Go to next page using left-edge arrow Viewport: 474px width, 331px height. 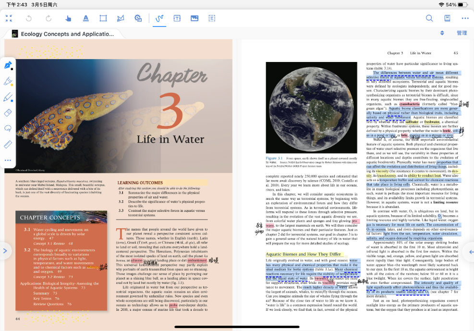tap(5, 250)
